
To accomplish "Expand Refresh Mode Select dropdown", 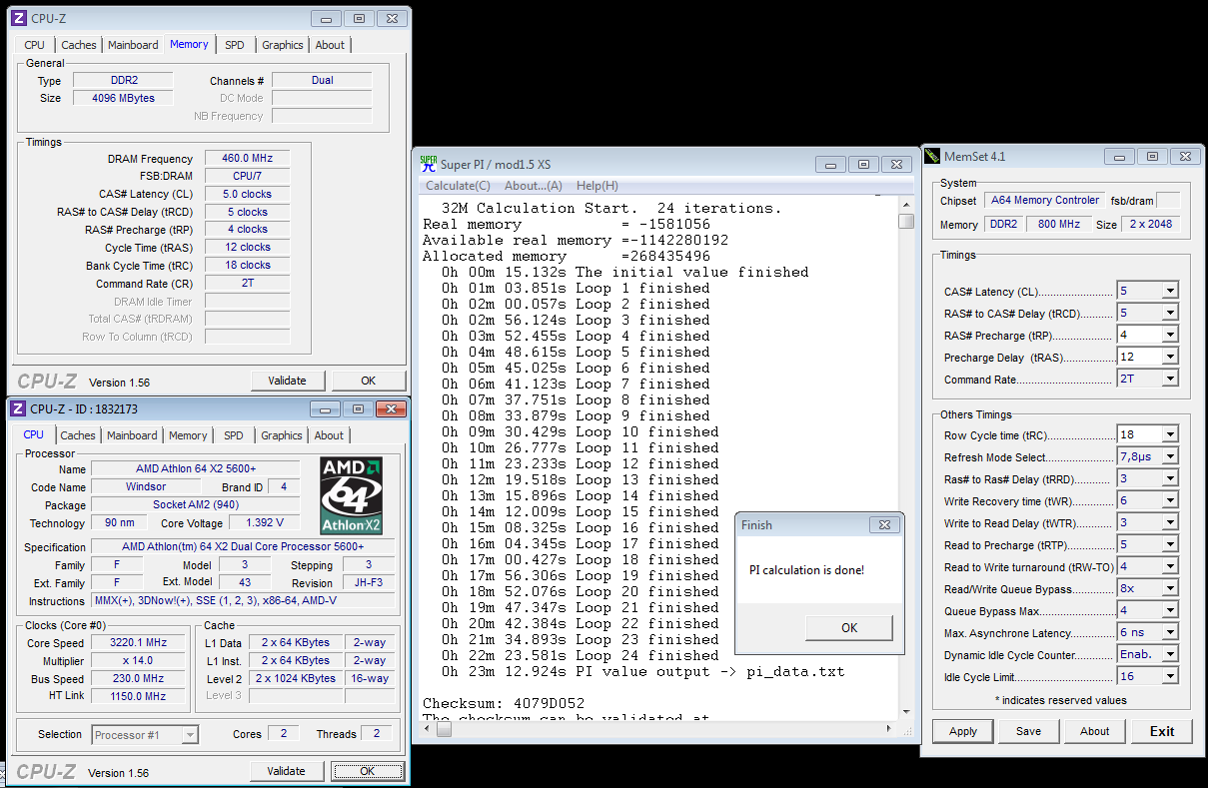I will tap(1169, 456).
